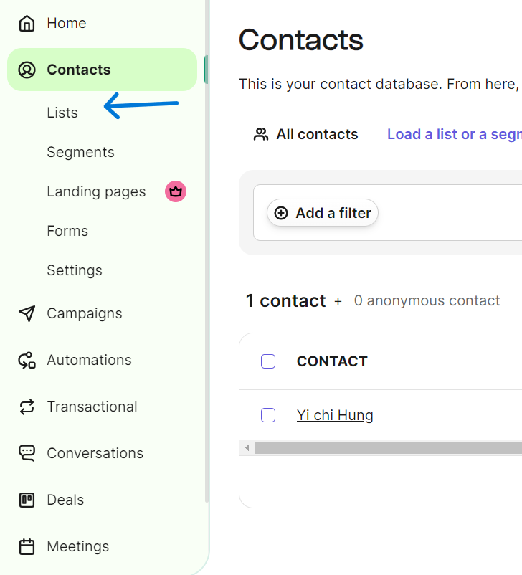Open the Yi chi Hung contact link
Viewport: 522px width, 575px height.
click(x=335, y=415)
